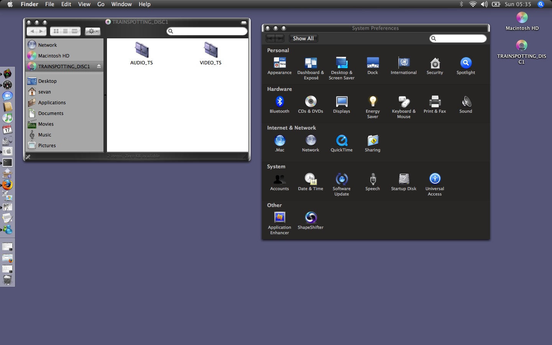The width and height of the screenshot is (552, 345).
Task: Open the Energy Saver preferences
Action: point(373,102)
